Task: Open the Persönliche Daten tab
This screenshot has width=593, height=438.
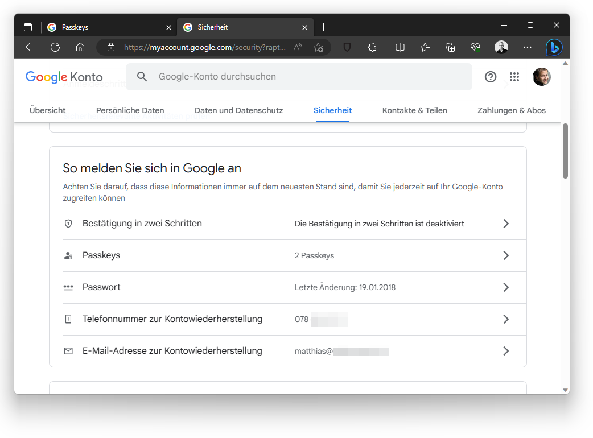Action: (130, 110)
